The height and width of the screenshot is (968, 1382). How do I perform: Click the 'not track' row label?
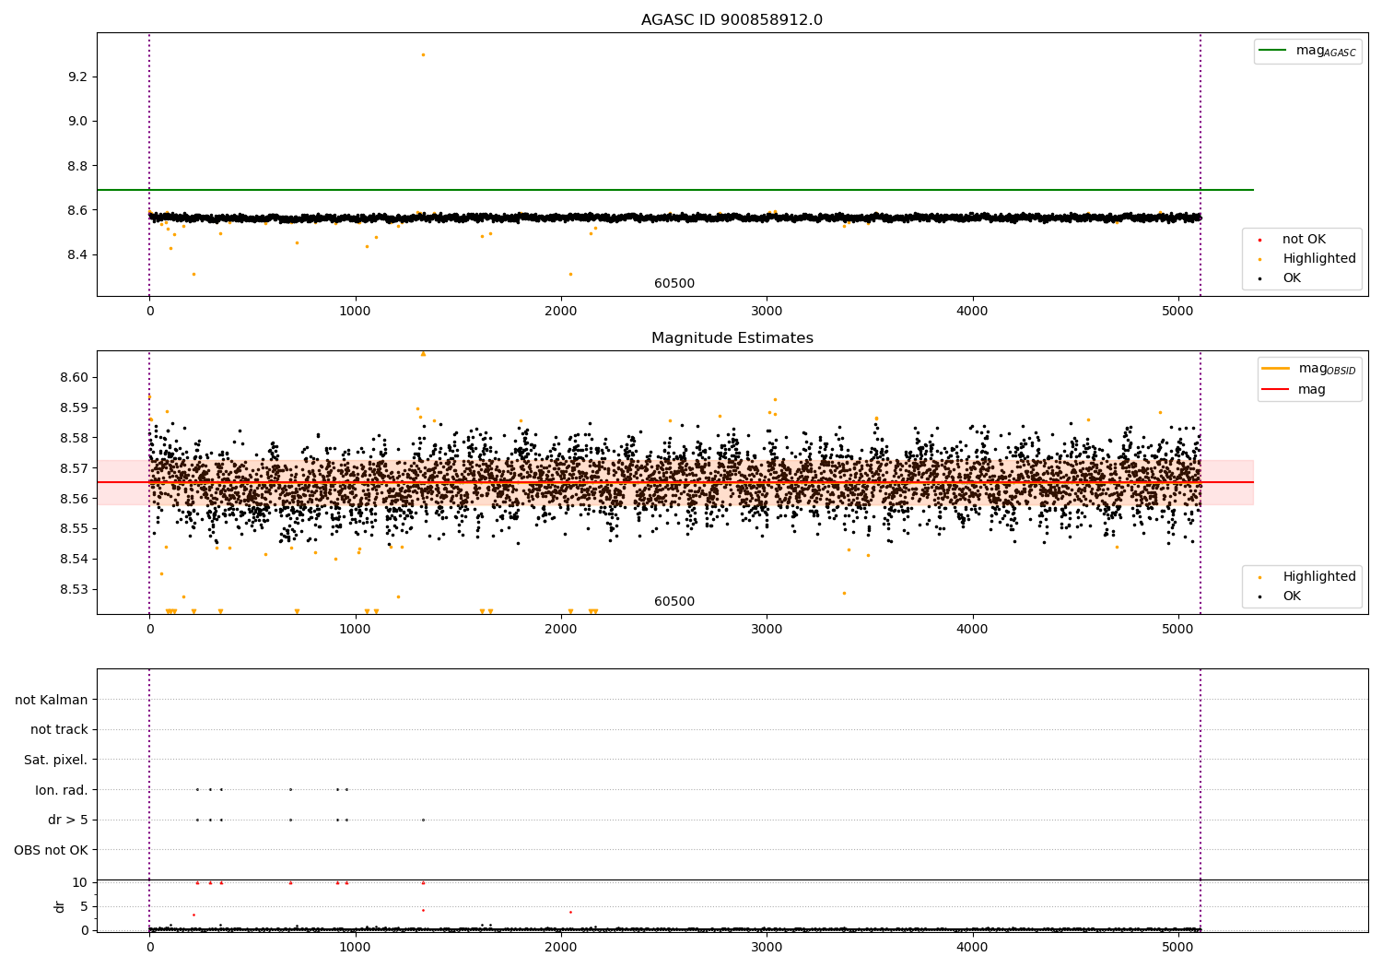pos(59,729)
